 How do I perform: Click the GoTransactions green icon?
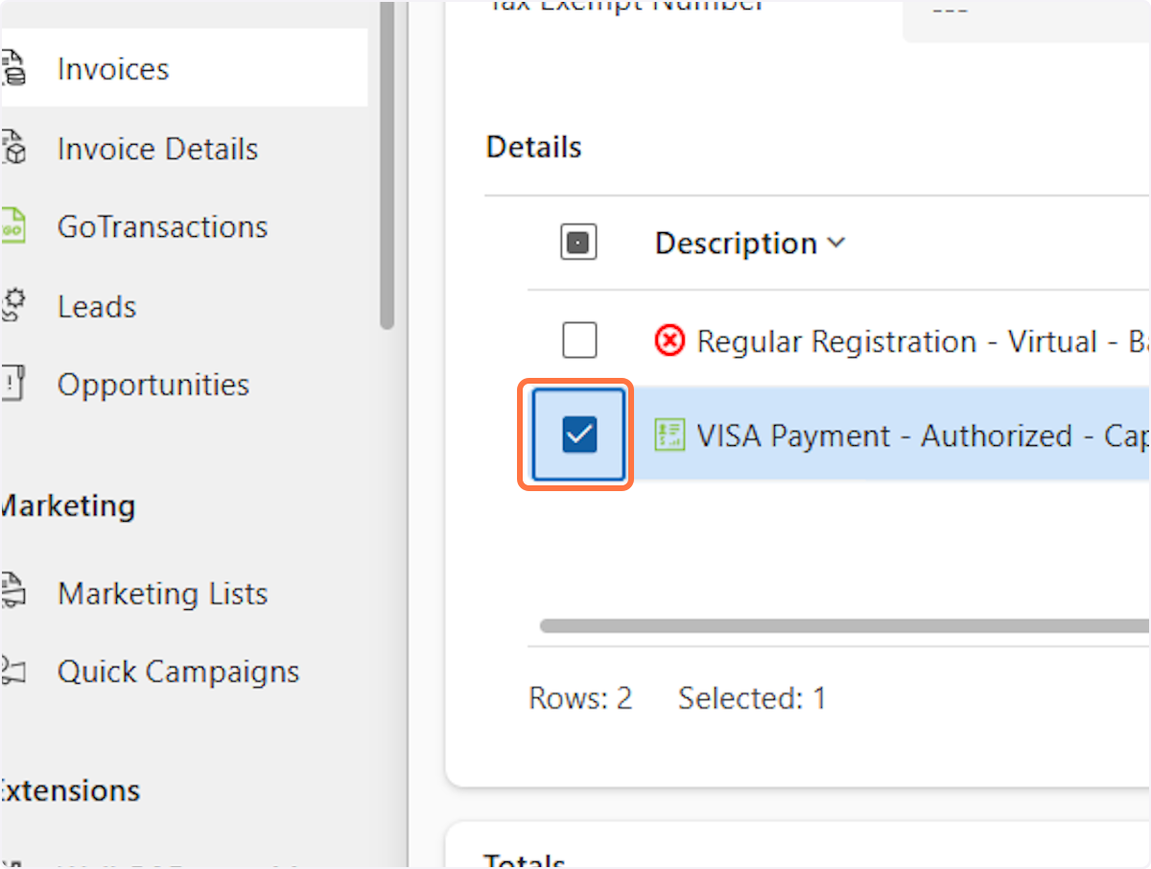13,227
